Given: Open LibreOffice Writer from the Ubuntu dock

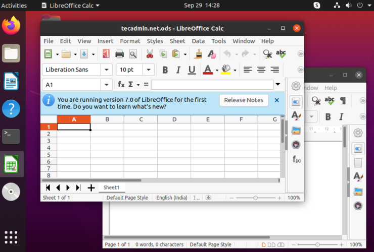Looking at the screenshot, I should tap(11, 81).
